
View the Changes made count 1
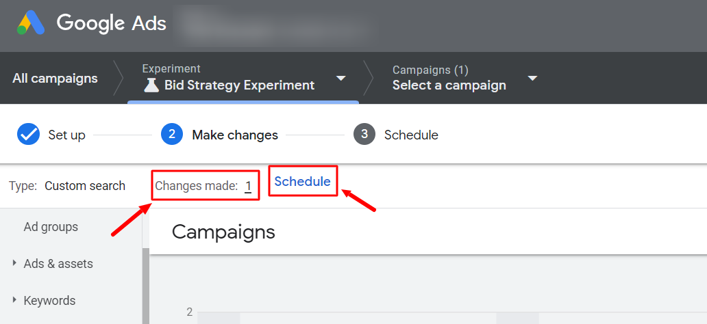tap(248, 187)
